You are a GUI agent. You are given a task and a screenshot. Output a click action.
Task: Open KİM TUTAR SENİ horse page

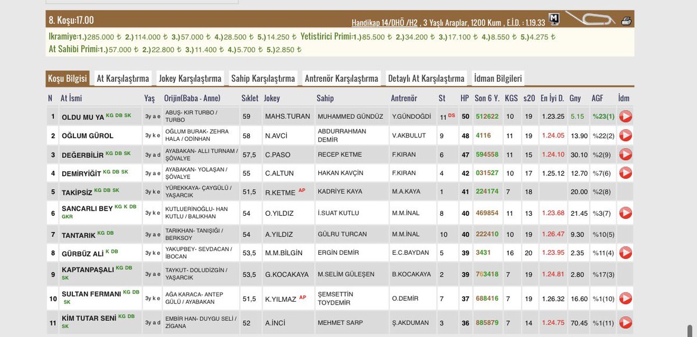89,318
